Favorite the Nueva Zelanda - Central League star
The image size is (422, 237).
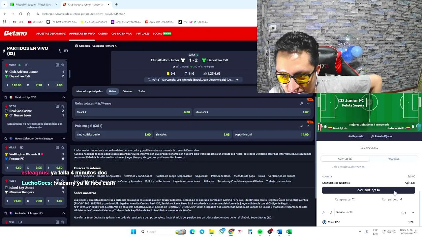point(6,138)
